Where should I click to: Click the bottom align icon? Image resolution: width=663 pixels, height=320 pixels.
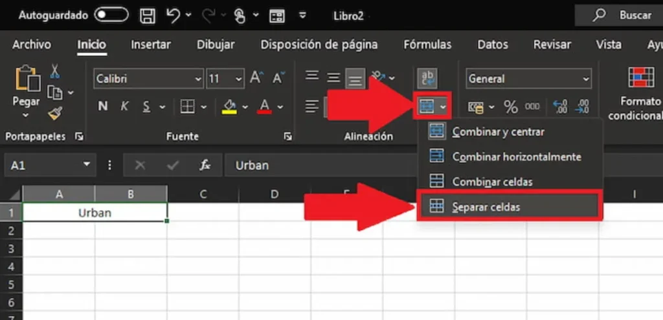355,79
